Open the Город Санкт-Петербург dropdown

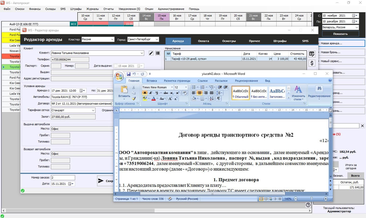coord(157,39)
